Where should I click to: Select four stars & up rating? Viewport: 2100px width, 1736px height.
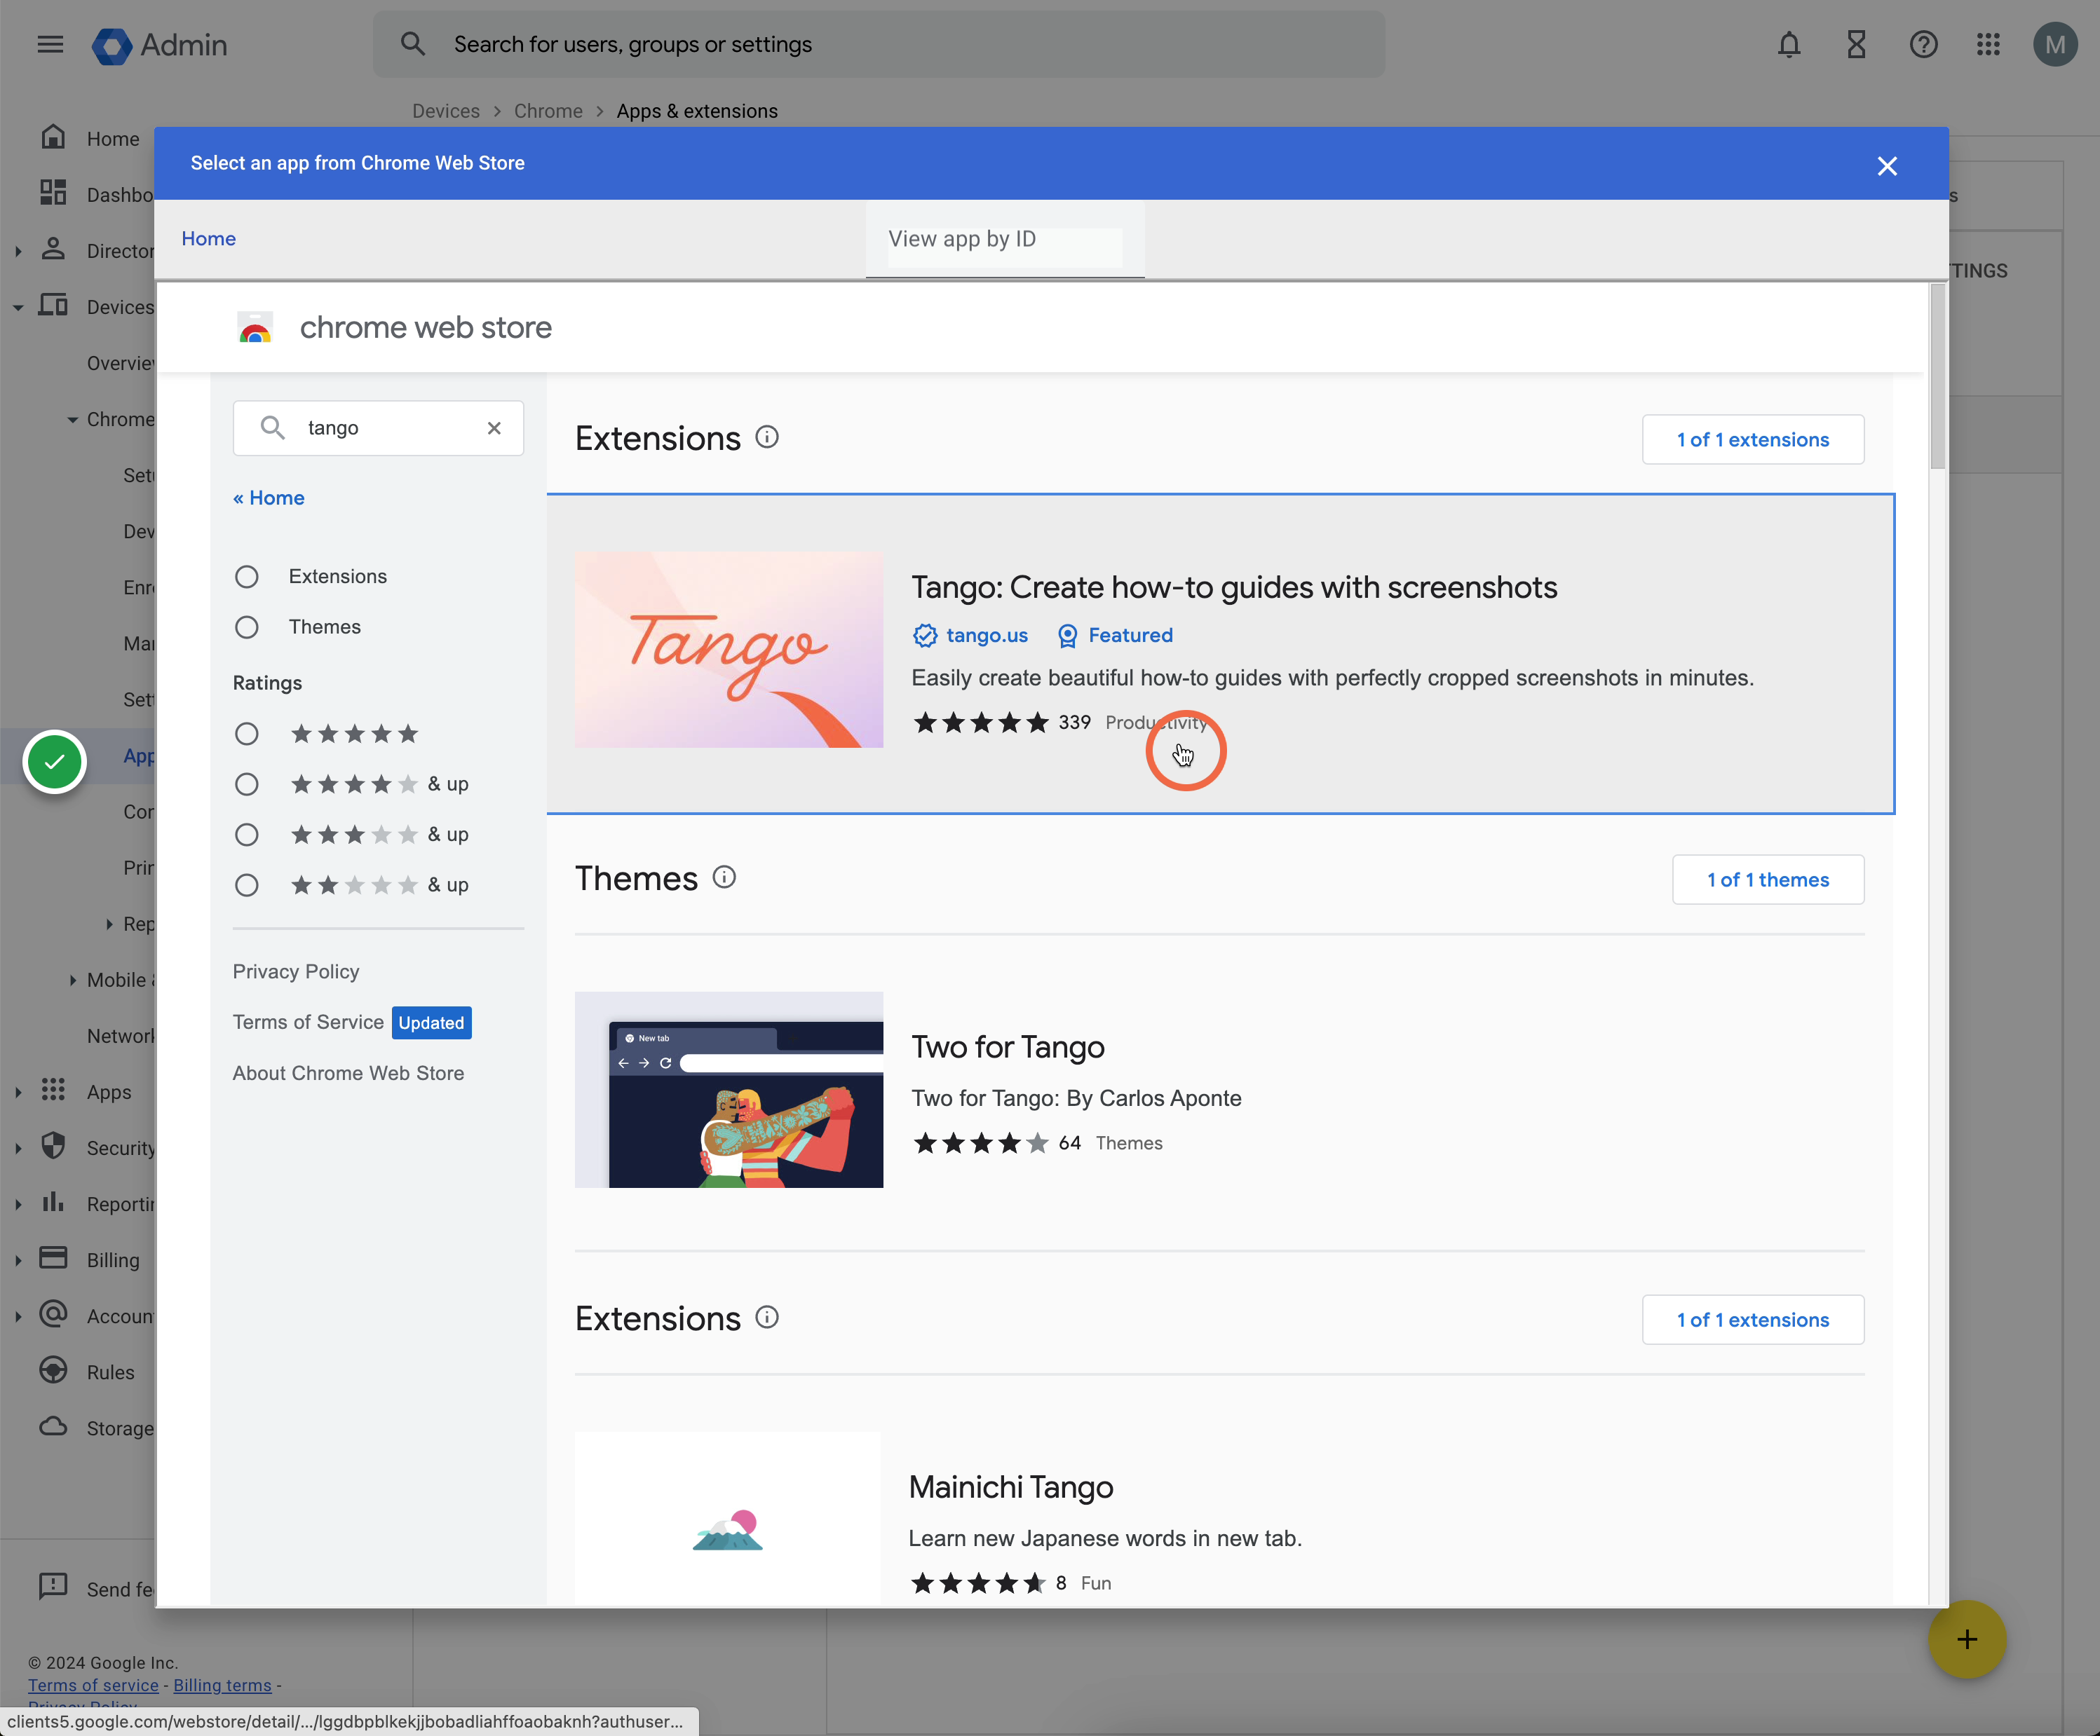click(247, 784)
